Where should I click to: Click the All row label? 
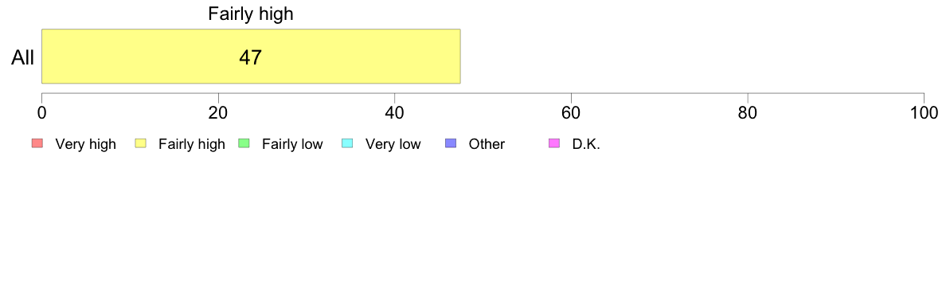(x=23, y=57)
